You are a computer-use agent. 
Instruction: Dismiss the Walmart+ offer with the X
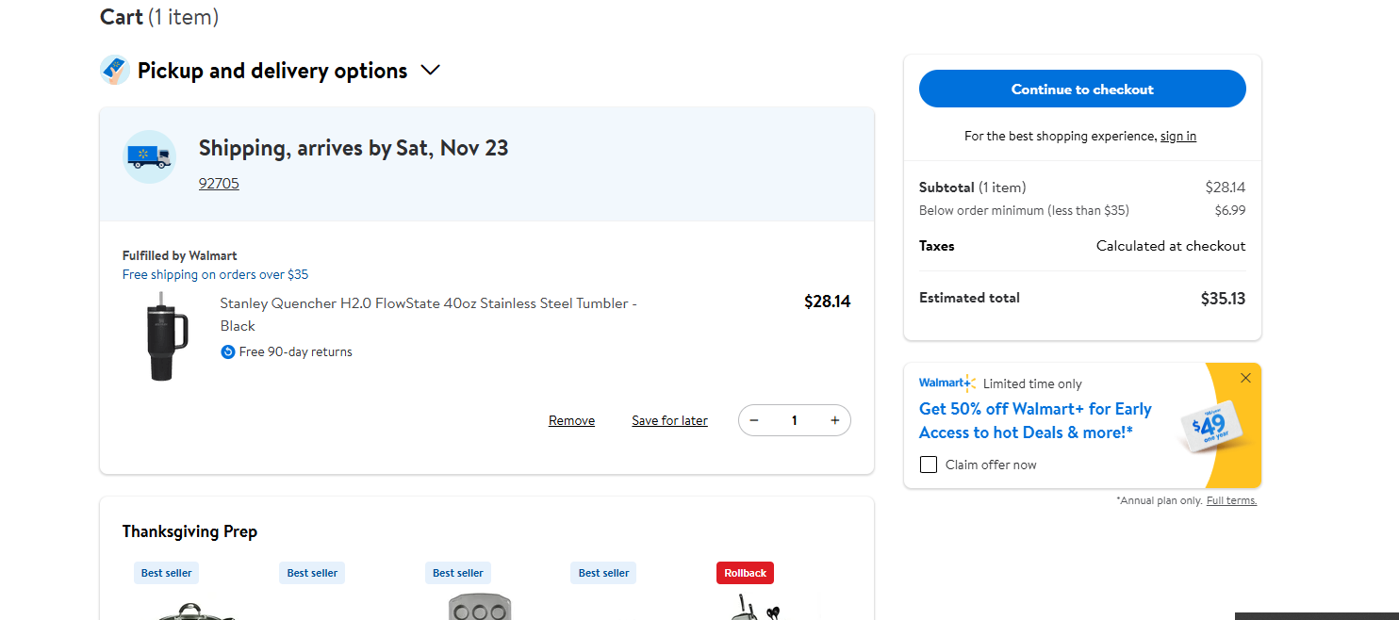[1245, 378]
